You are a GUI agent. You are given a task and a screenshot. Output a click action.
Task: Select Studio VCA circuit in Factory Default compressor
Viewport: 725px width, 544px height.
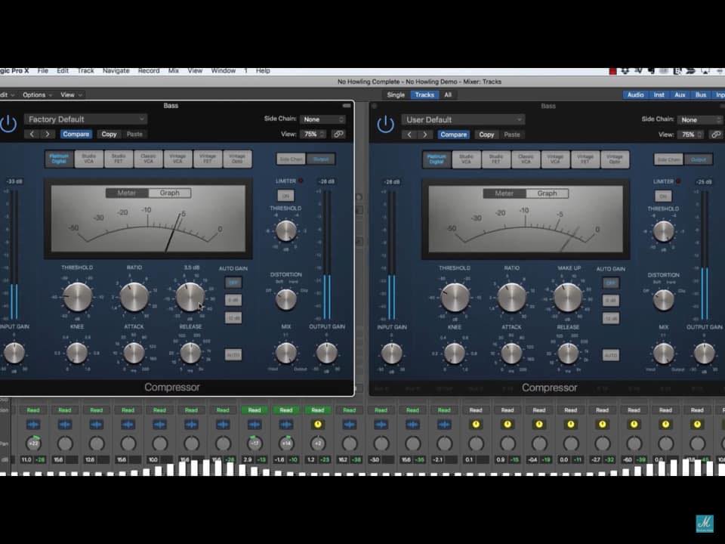(89, 159)
